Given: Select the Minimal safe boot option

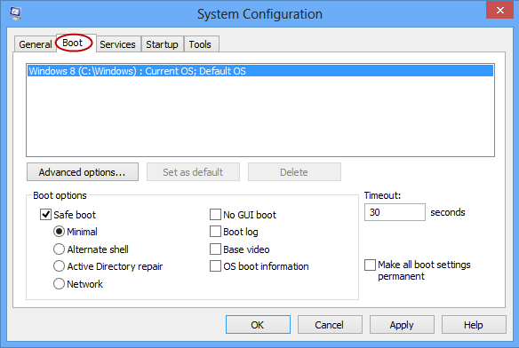Looking at the screenshot, I should [x=59, y=232].
